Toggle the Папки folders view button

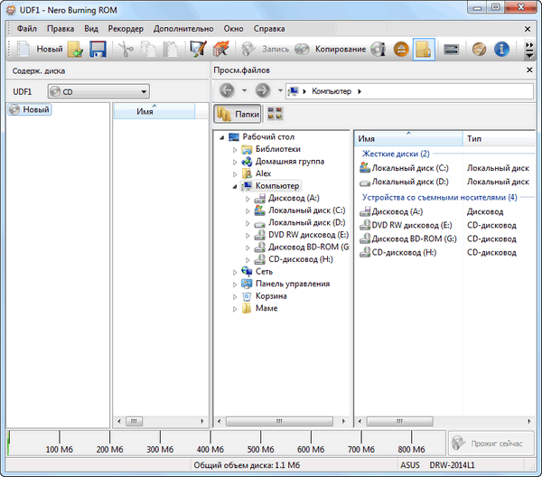238,114
